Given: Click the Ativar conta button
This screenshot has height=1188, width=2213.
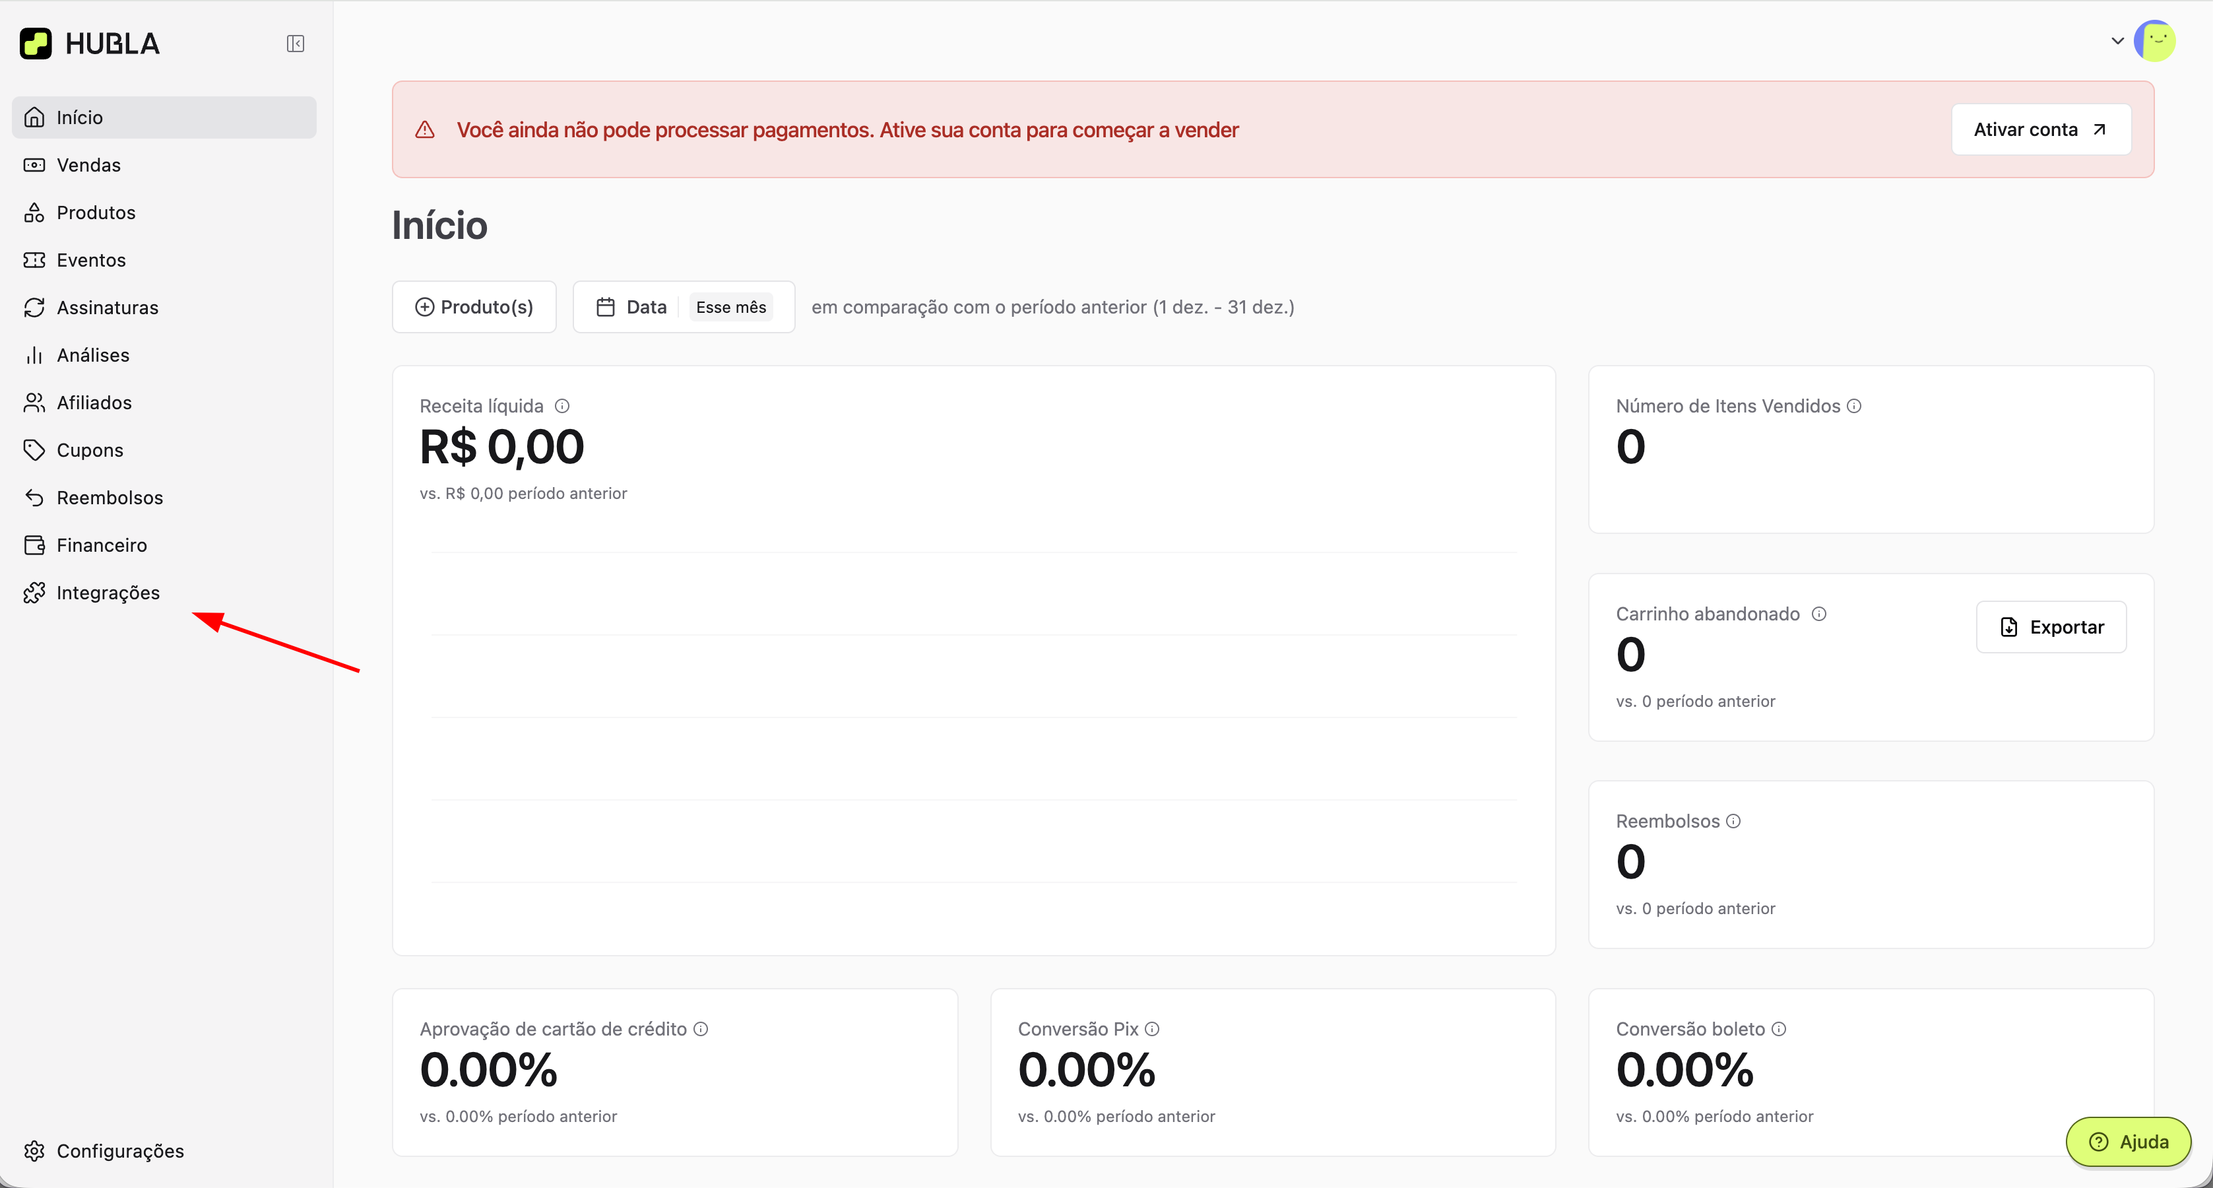Looking at the screenshot, I should pyautogui.click(x=2040, y=130).
